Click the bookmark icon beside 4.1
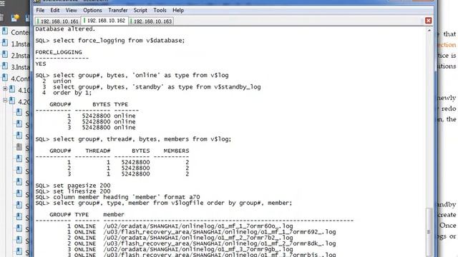Viewport: 458px width, 257px height. (12, 89)
